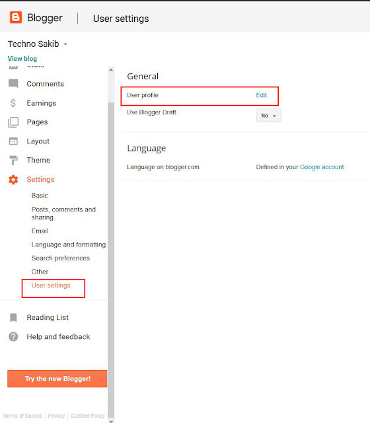Click the orange Blogger logo icon
This screenshot has width=370, height=423.
click(x=16, y=18)
